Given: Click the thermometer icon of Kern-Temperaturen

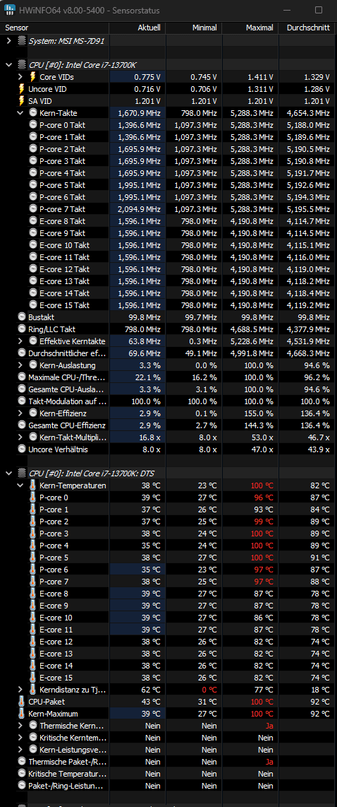Looking at the screenshot, I should point(33,485).
